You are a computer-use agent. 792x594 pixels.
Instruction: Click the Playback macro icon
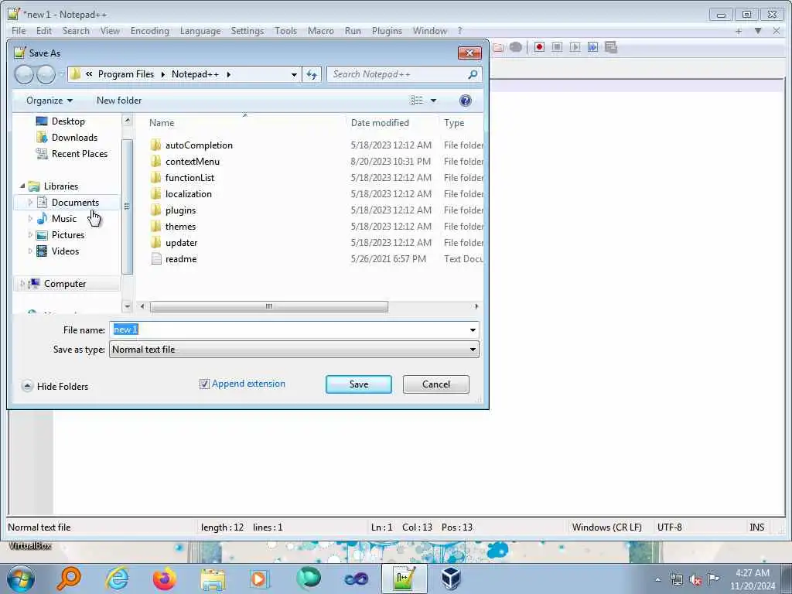coord(575,47)
